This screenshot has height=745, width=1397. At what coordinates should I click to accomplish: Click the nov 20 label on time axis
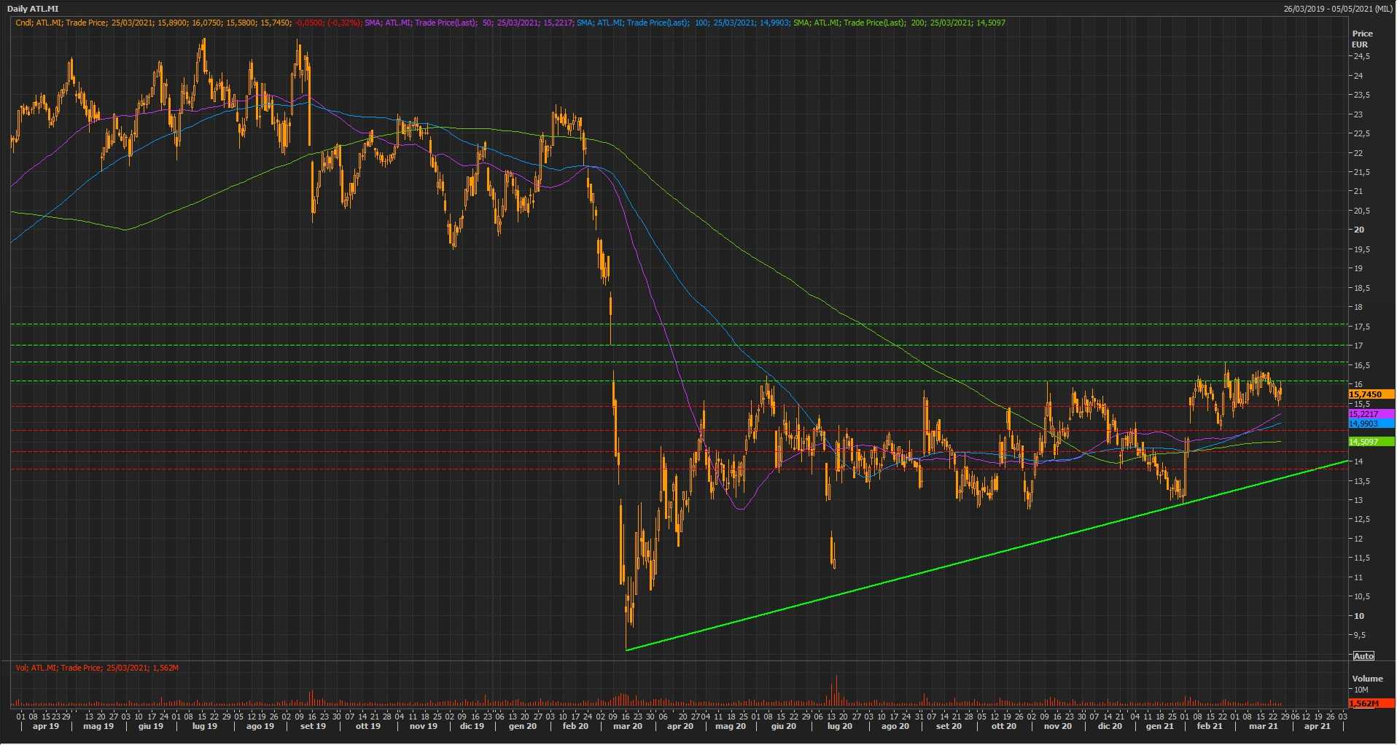1058,726
